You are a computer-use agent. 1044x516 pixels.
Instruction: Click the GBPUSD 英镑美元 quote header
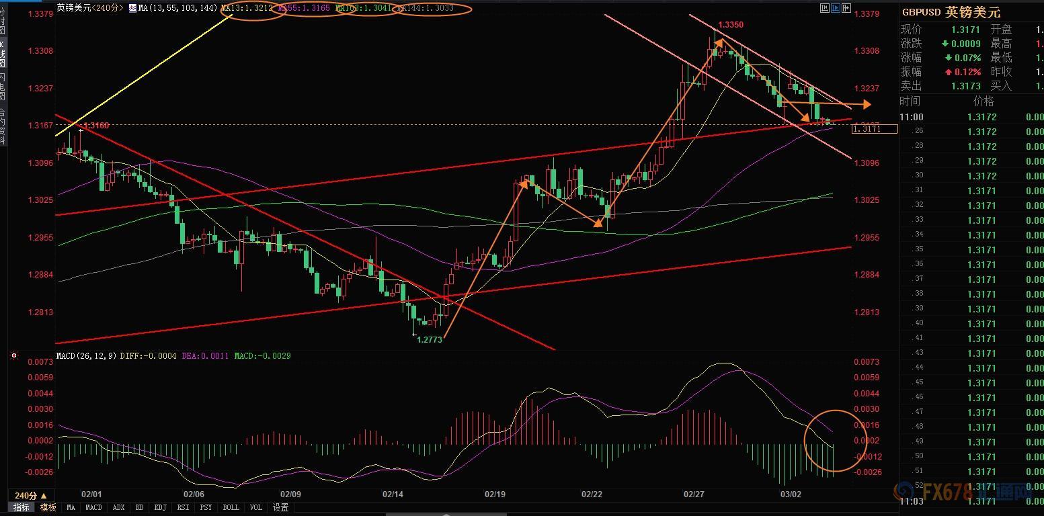[951, 12]
